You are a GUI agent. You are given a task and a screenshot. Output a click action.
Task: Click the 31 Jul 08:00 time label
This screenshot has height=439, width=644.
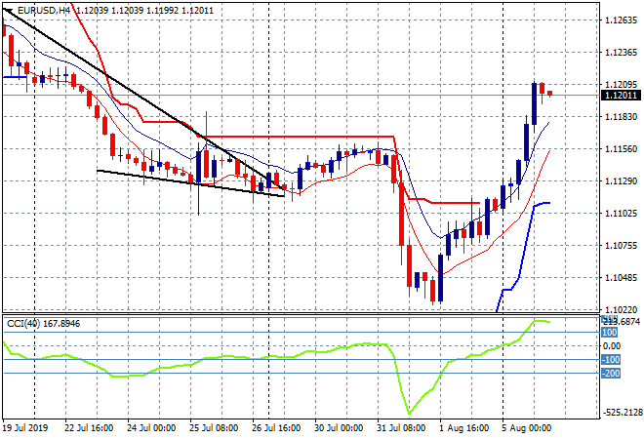pyautogui.click(x=401, y=428)
